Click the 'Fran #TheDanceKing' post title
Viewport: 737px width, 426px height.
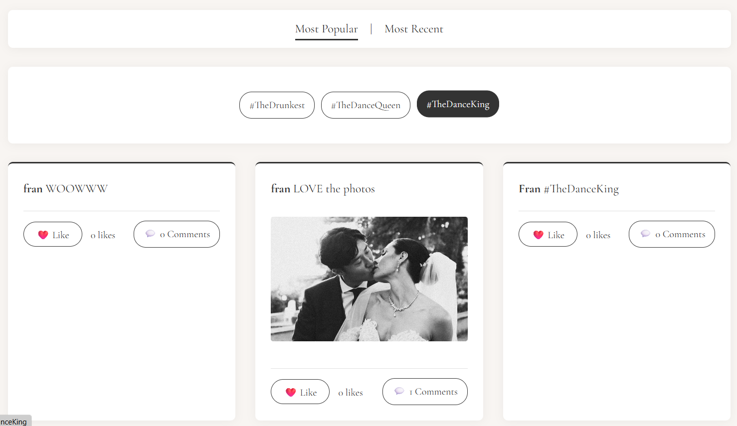click(568, 189)
